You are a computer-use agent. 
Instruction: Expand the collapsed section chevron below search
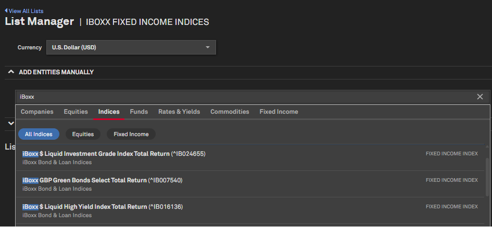(11, 123)
